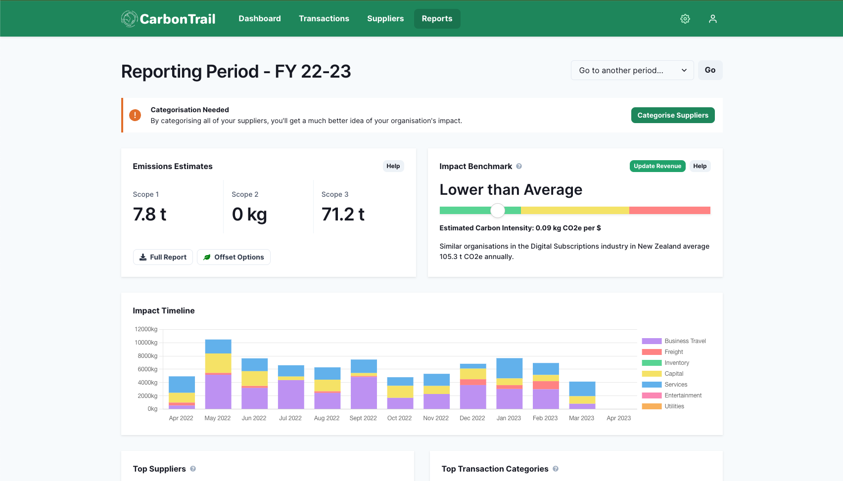The width and height of the screenshot is (843, 481).
Task: Click the download icon on Full Report
Action: [x=143, y=257]
